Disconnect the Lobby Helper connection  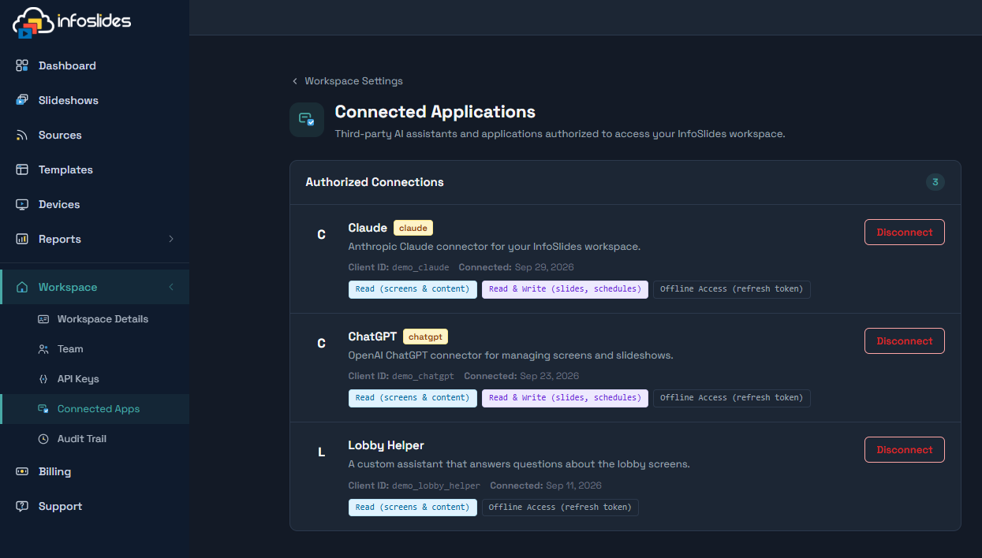coord(905,450)
